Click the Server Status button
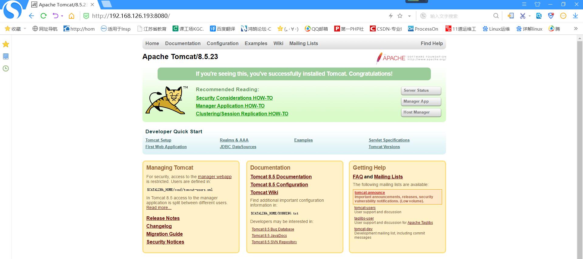Screen dimensions: 583x259 [421, 91]
